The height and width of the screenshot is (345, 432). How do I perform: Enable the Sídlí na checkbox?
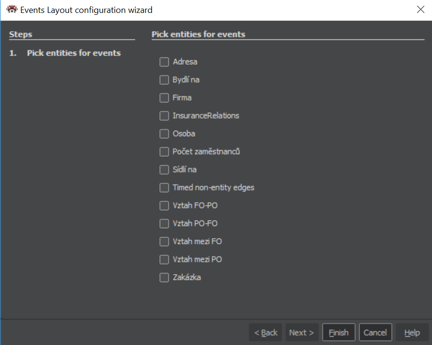[164, 170]
